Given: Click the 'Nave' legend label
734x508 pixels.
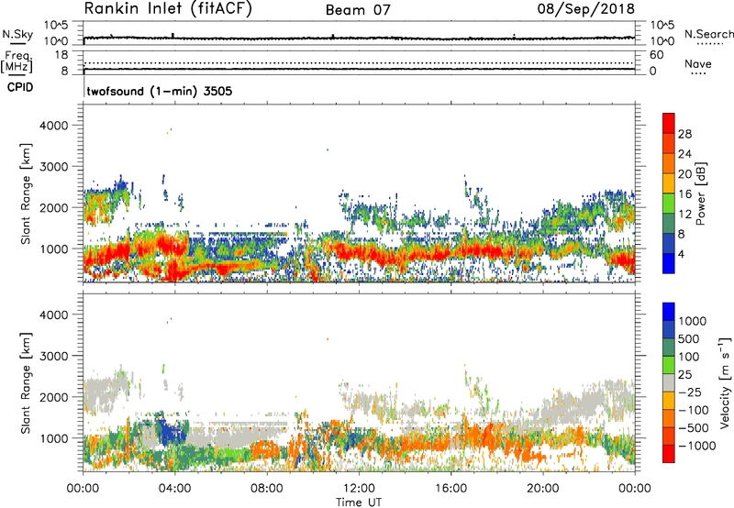Looking at the screenshot, I should (698, 64).
